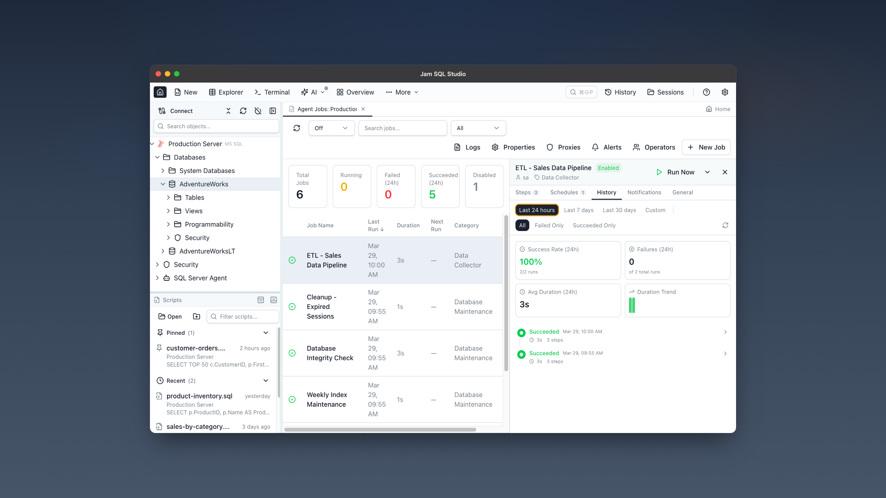Open the AI assistant panel
This screenshot has height=498, width=886.
pyautogui.click(x=311, y=92)
